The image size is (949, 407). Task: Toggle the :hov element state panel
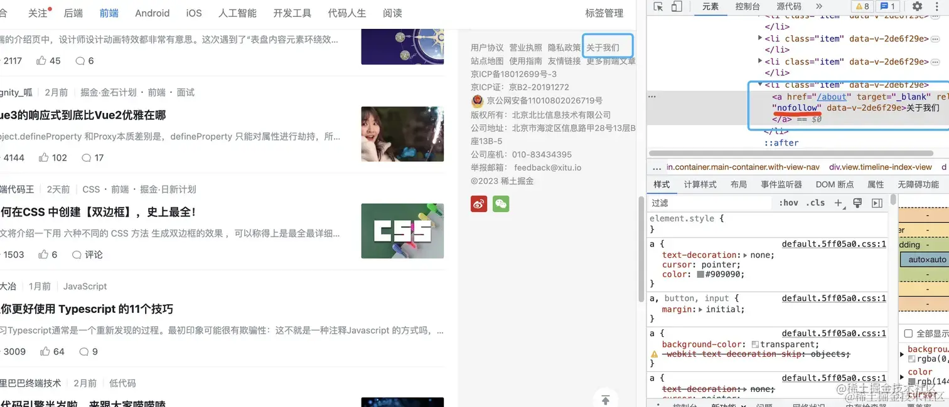(788, 203)
